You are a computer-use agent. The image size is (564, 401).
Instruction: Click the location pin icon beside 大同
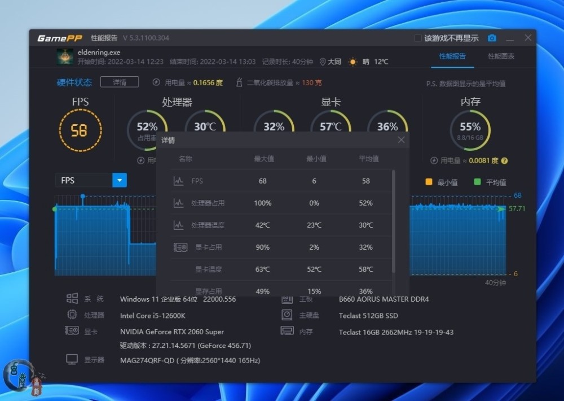coord(323,62)
